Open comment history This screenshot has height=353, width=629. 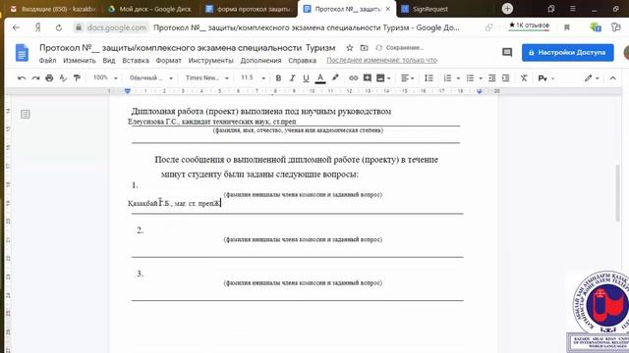pos(507,52)
